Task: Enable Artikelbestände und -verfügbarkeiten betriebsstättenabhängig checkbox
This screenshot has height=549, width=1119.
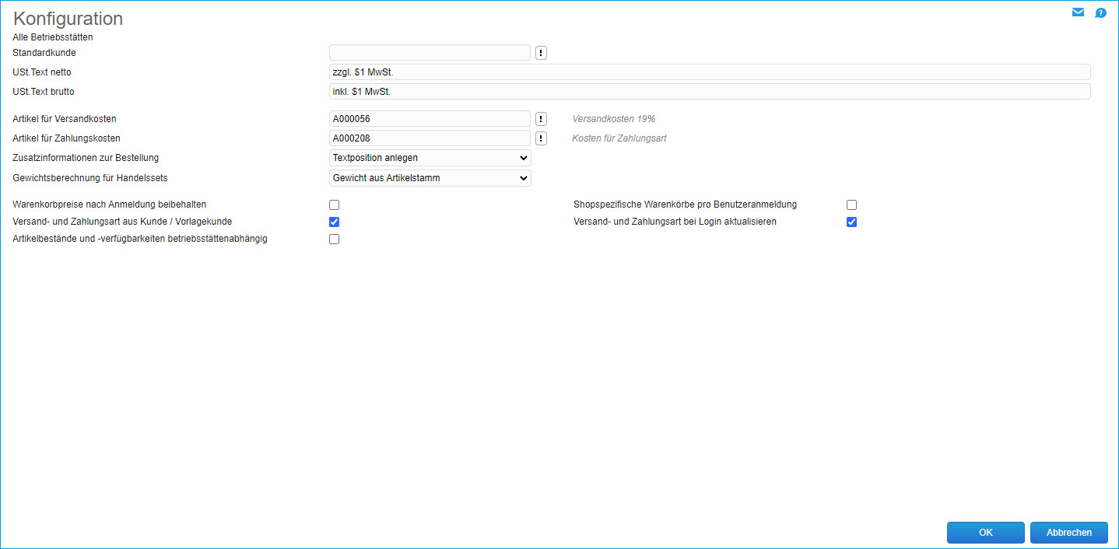Action: [x=335, y=240]
